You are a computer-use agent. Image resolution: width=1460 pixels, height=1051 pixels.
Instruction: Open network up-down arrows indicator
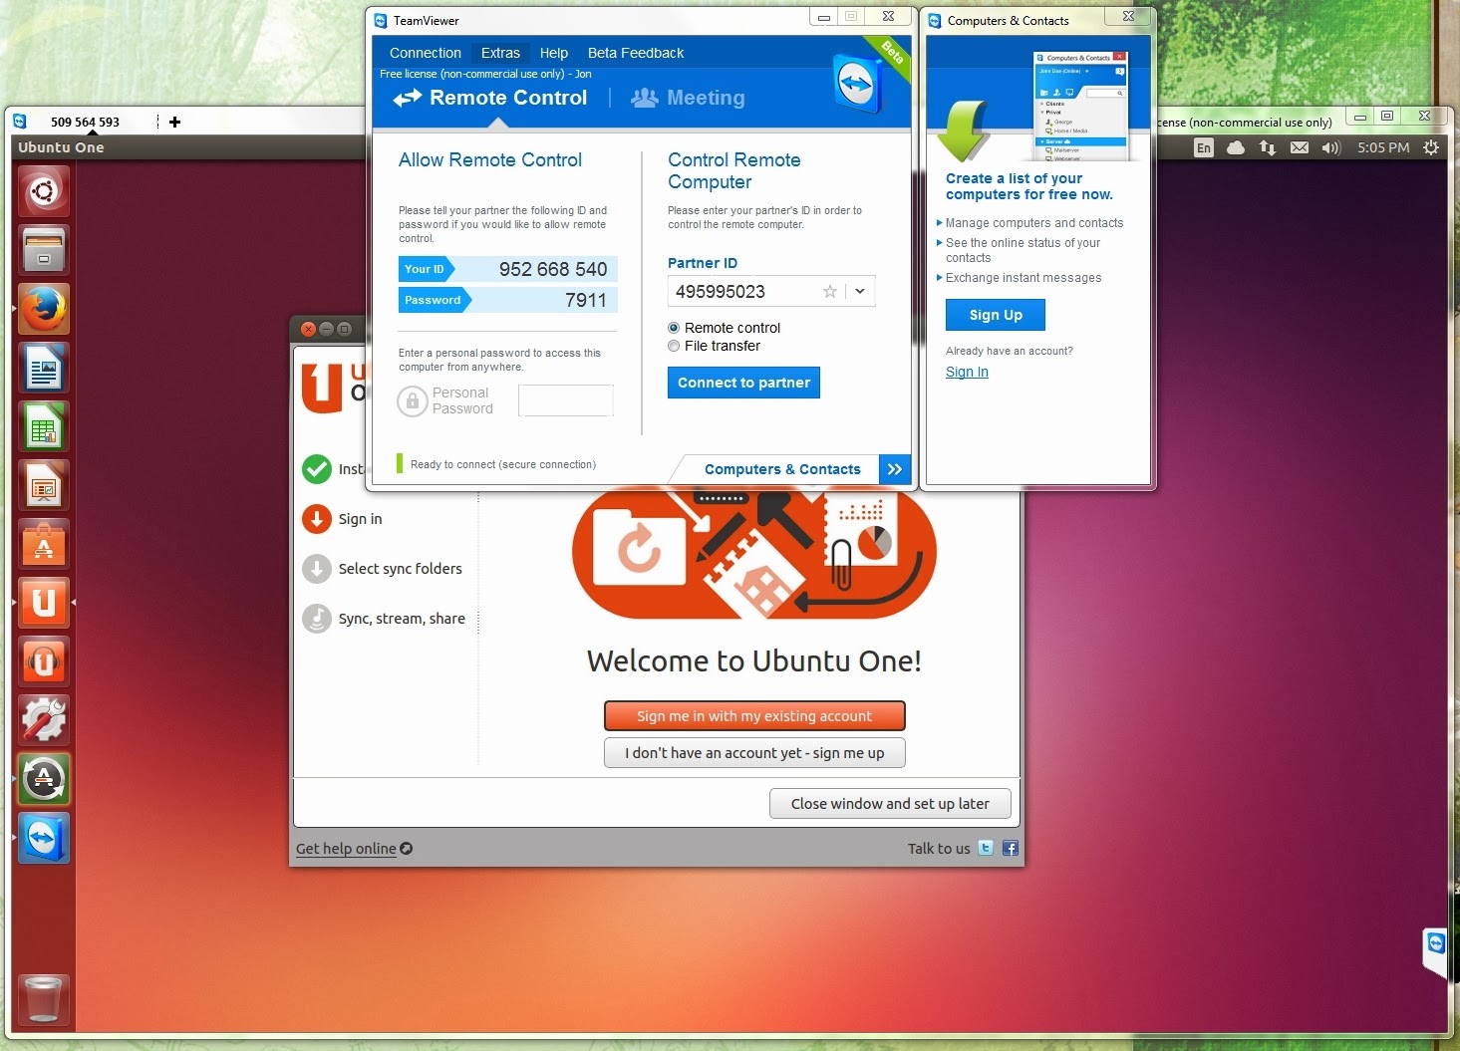(1268, 147)
